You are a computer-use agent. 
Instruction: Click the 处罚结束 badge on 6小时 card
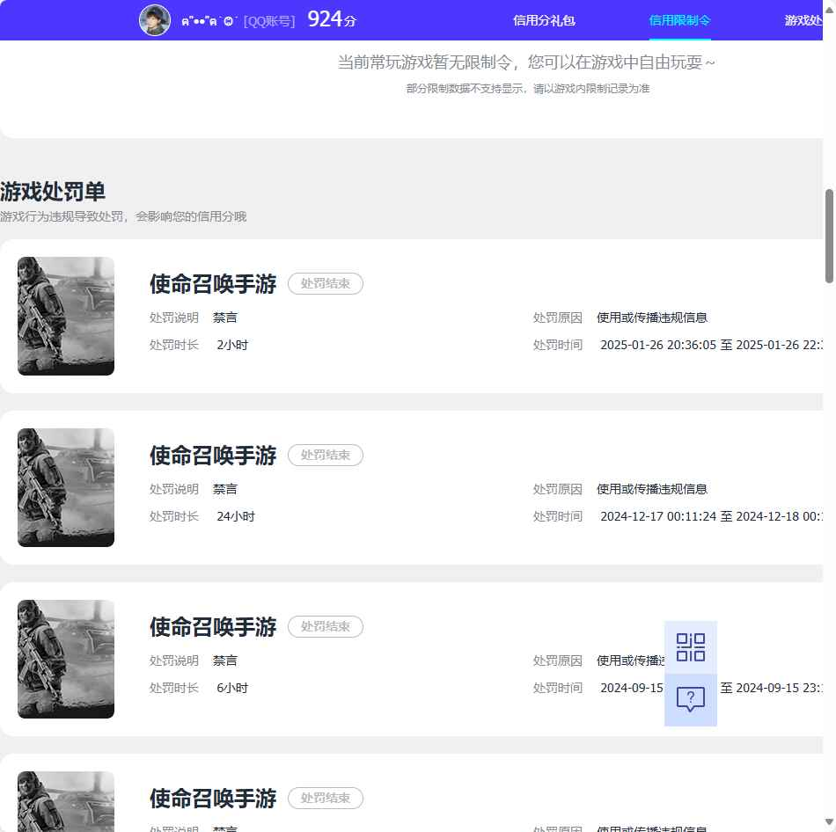[x=326, y=627]
